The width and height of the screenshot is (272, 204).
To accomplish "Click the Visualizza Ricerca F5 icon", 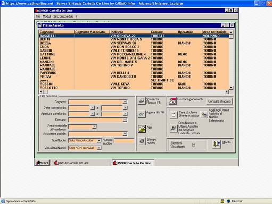I will pos(142,101).
